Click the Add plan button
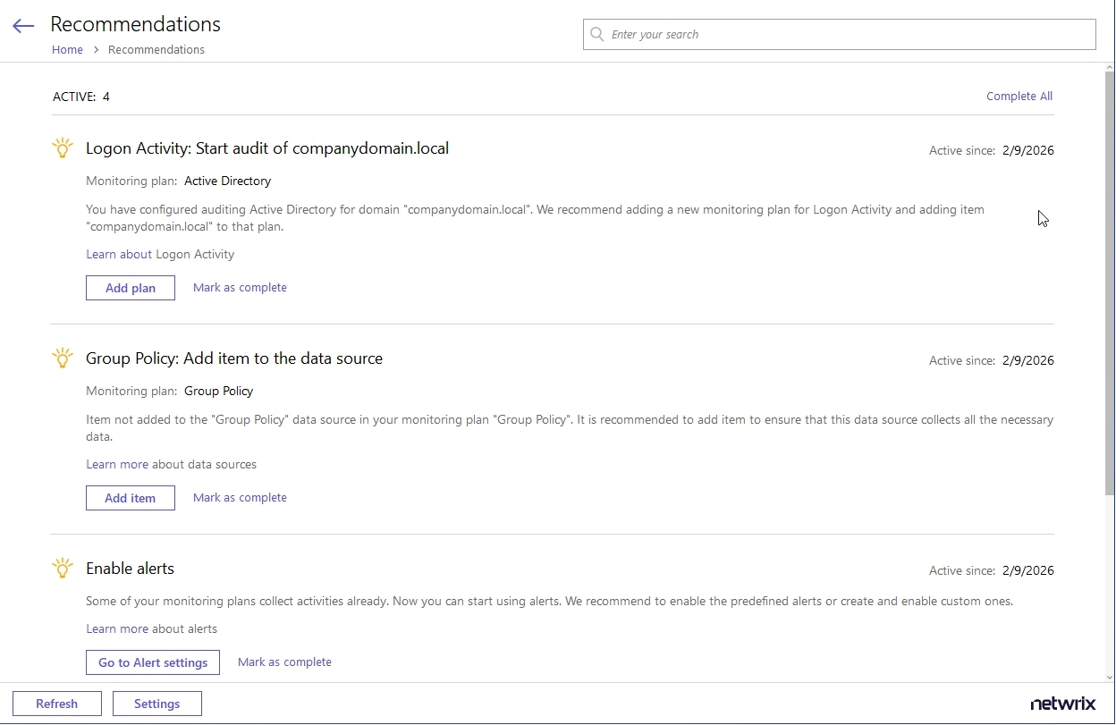 point(130,288)
